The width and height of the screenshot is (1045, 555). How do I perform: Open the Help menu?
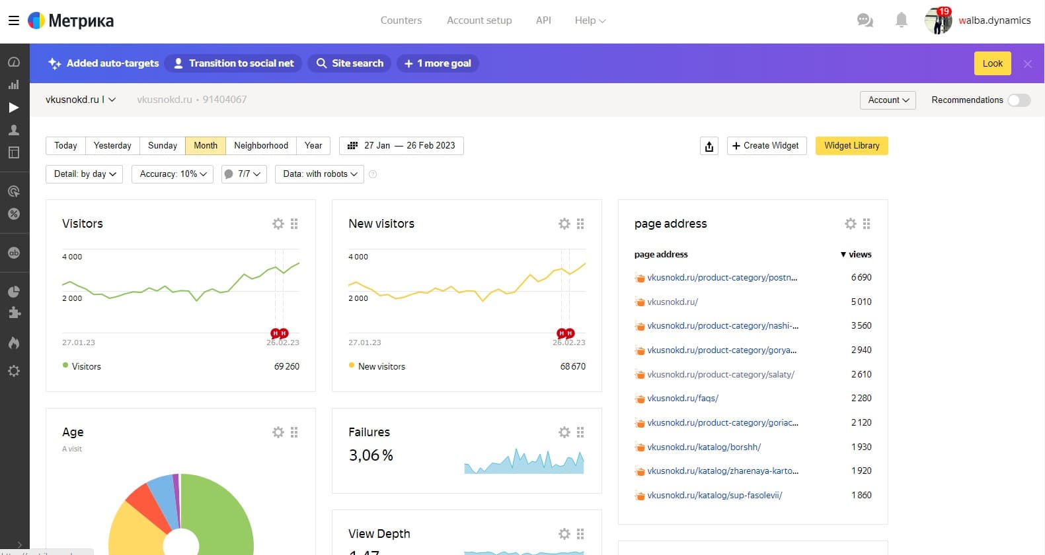[x=590, y=20]
